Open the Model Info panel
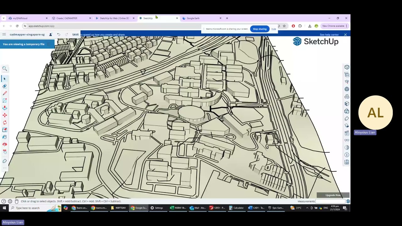Viewport: 402px width, 226px height. point(347,155)
